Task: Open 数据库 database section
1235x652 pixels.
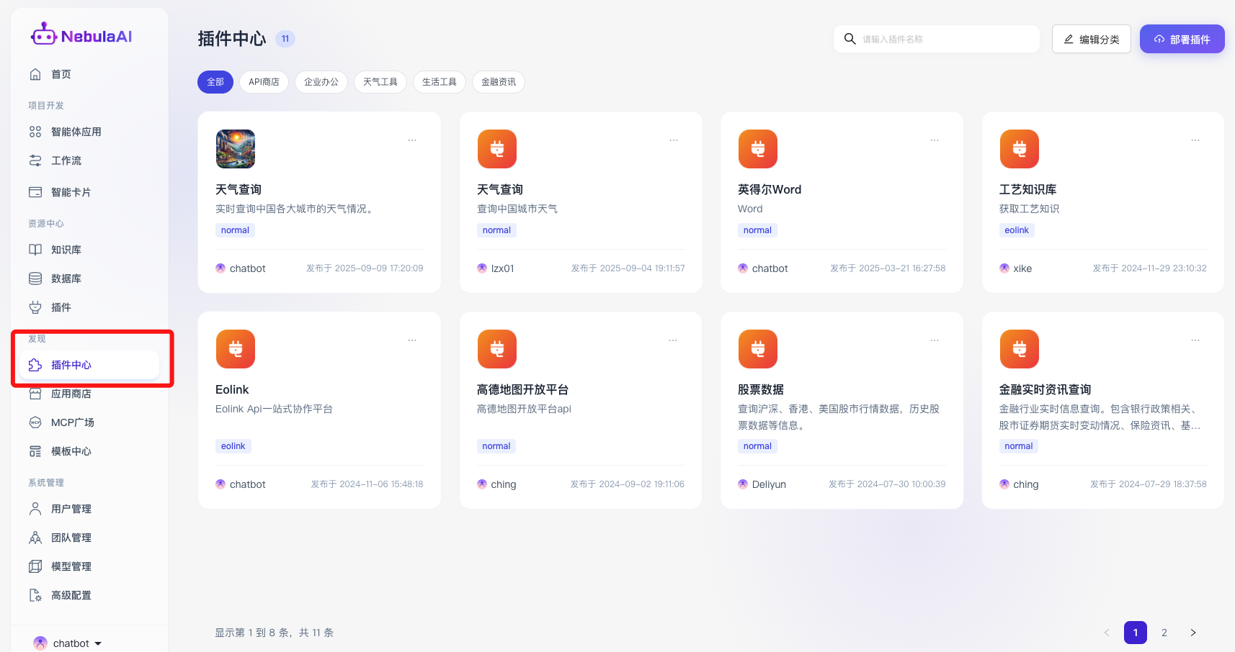Action: [x=66, y=279]
